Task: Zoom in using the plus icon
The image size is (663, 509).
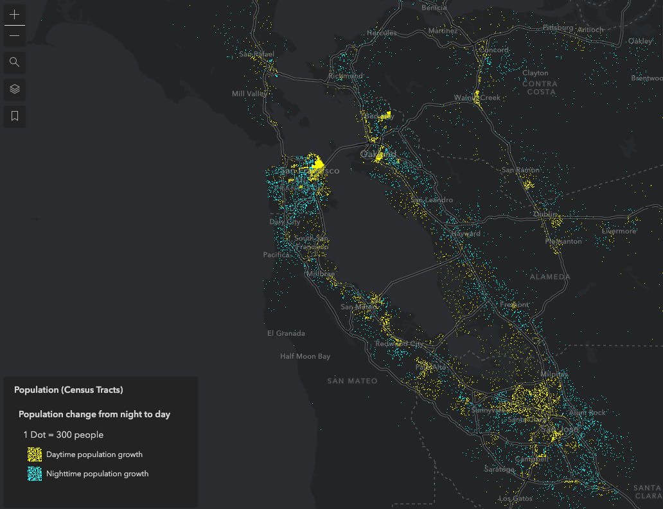Action: pos(14,13)
